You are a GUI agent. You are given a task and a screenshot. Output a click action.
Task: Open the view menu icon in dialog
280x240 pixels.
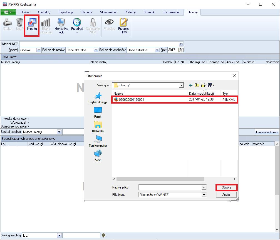pyautogui.click(x=211, y=85)
